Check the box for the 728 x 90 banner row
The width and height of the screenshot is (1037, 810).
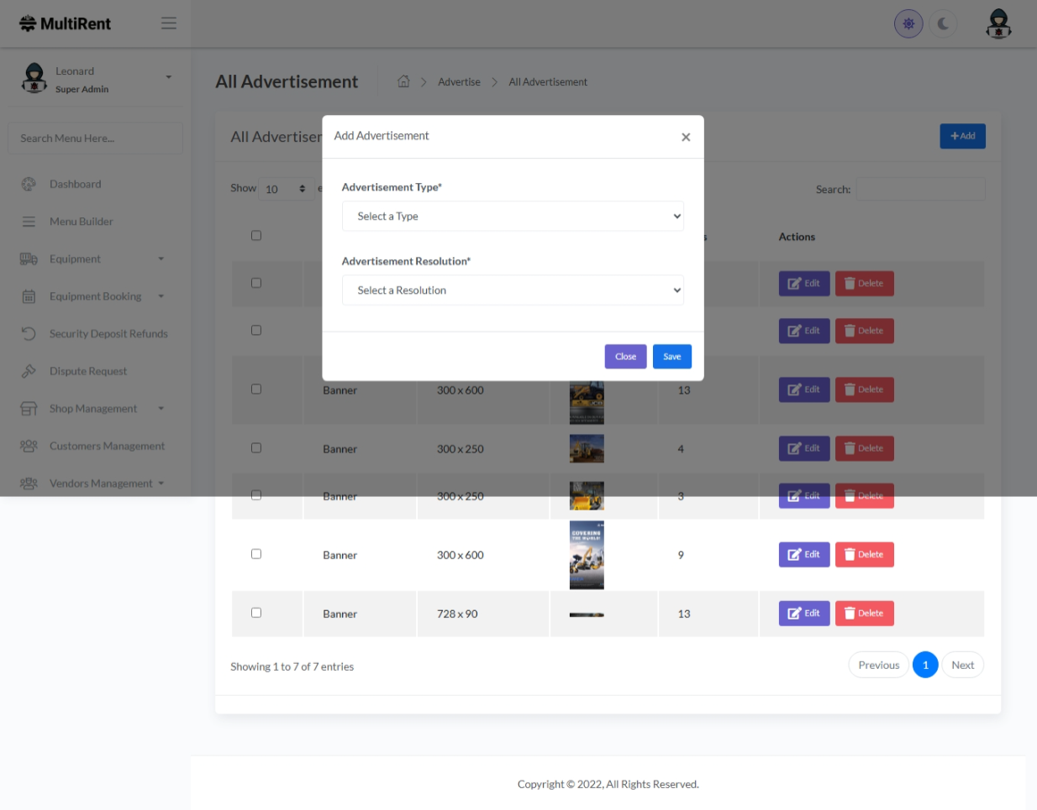[256, 613]
